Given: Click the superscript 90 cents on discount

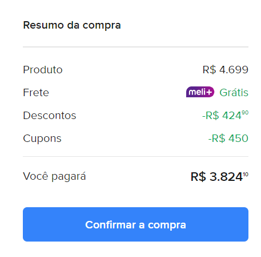Looking at the screenshot, I should (245, 113).
